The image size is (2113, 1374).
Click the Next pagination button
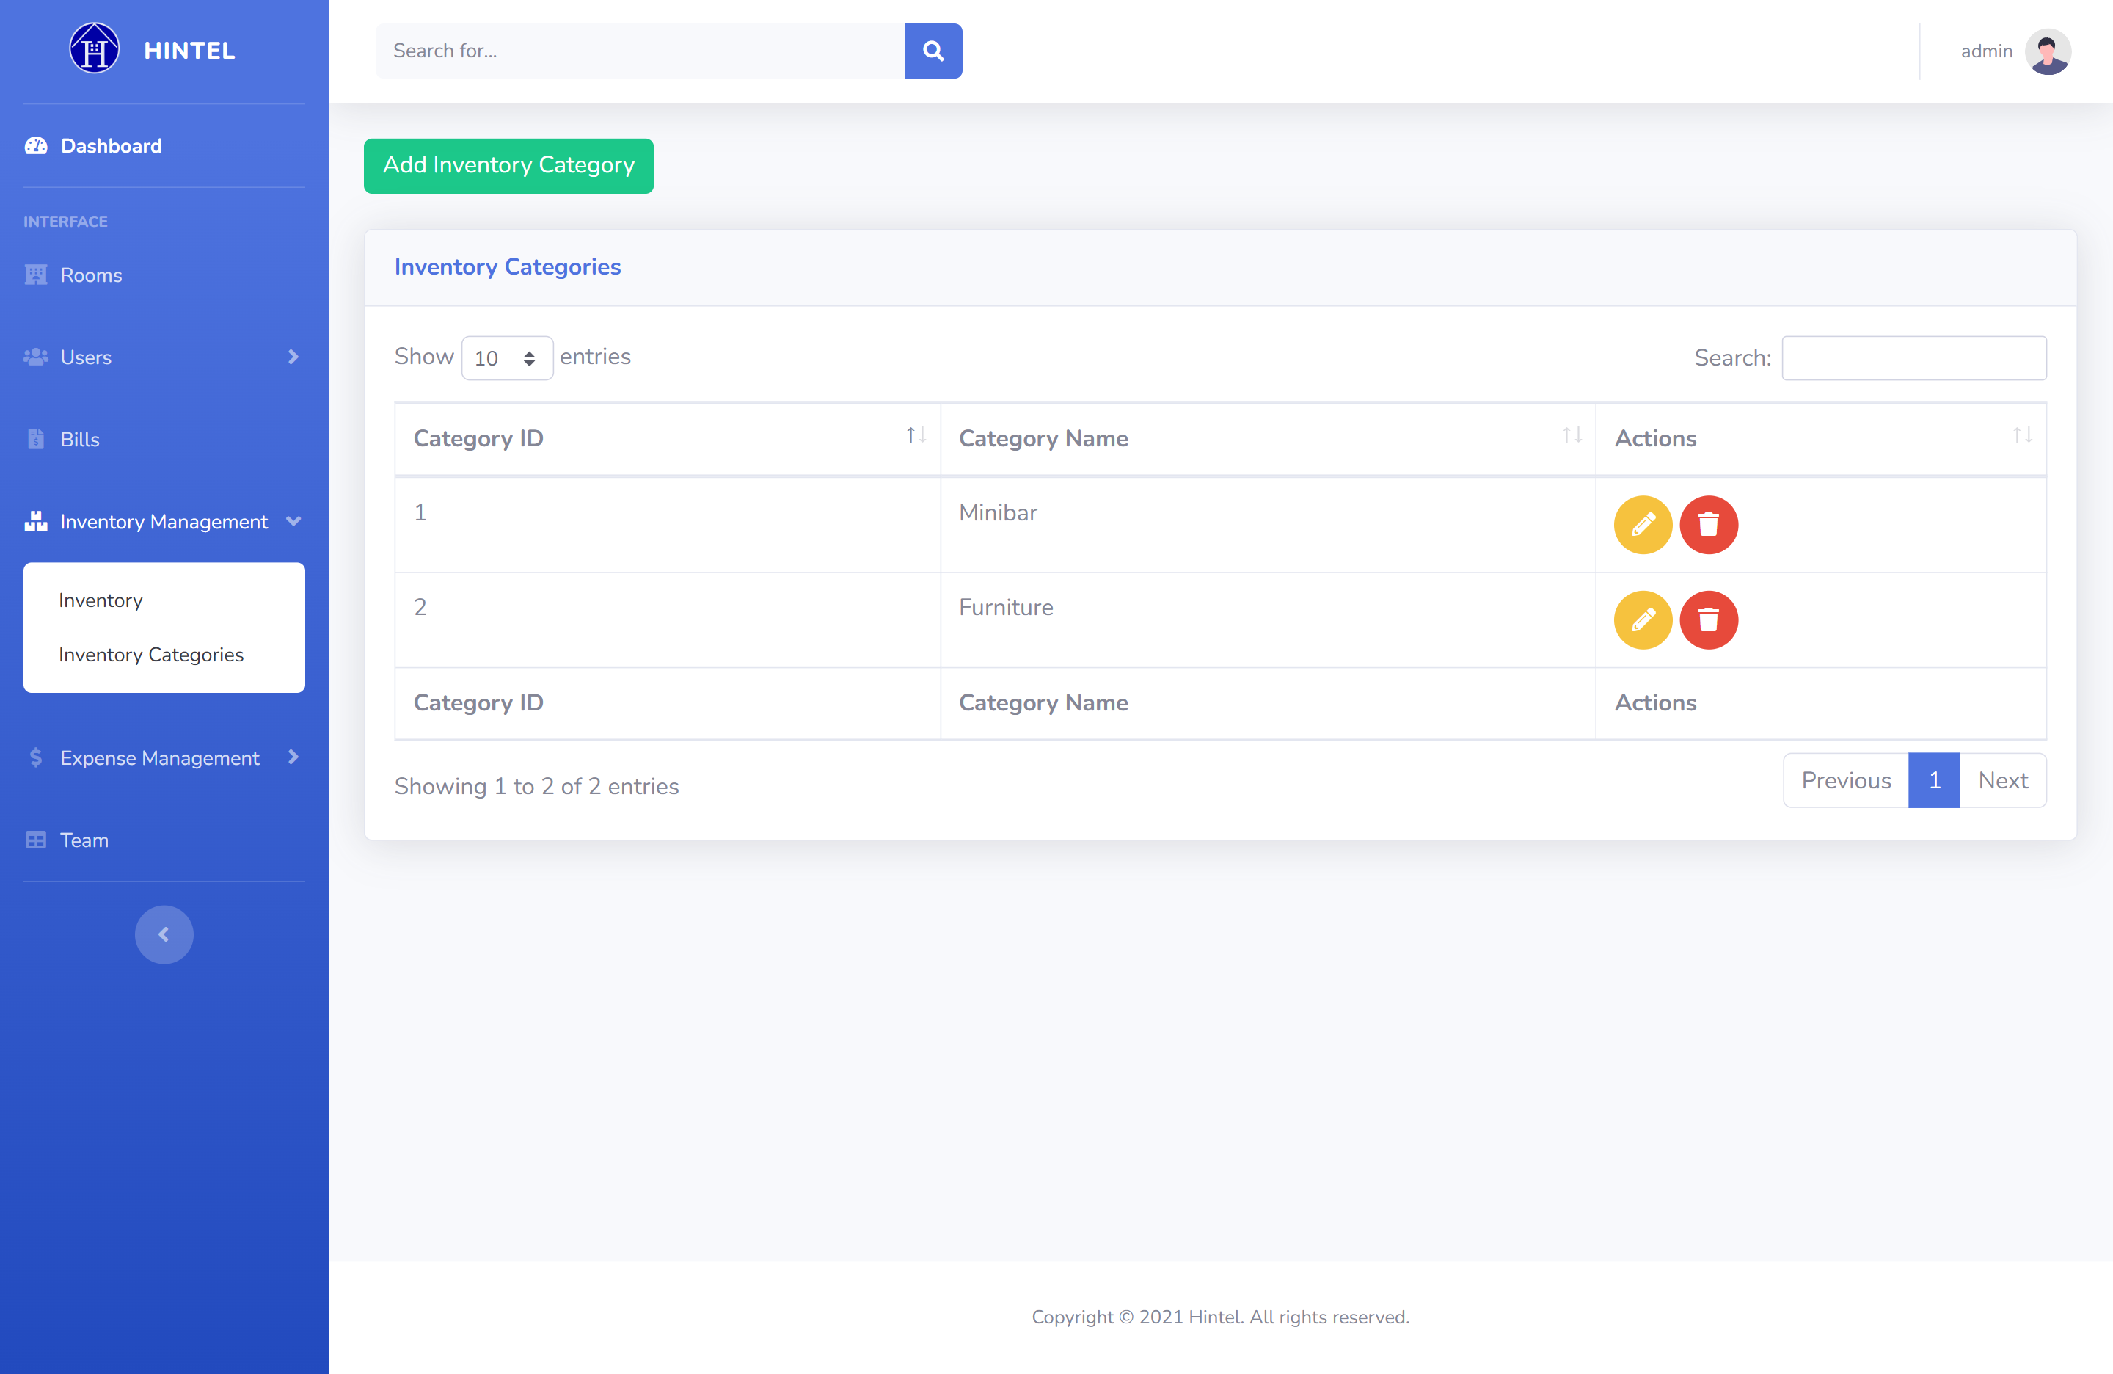pos(2003,779)
